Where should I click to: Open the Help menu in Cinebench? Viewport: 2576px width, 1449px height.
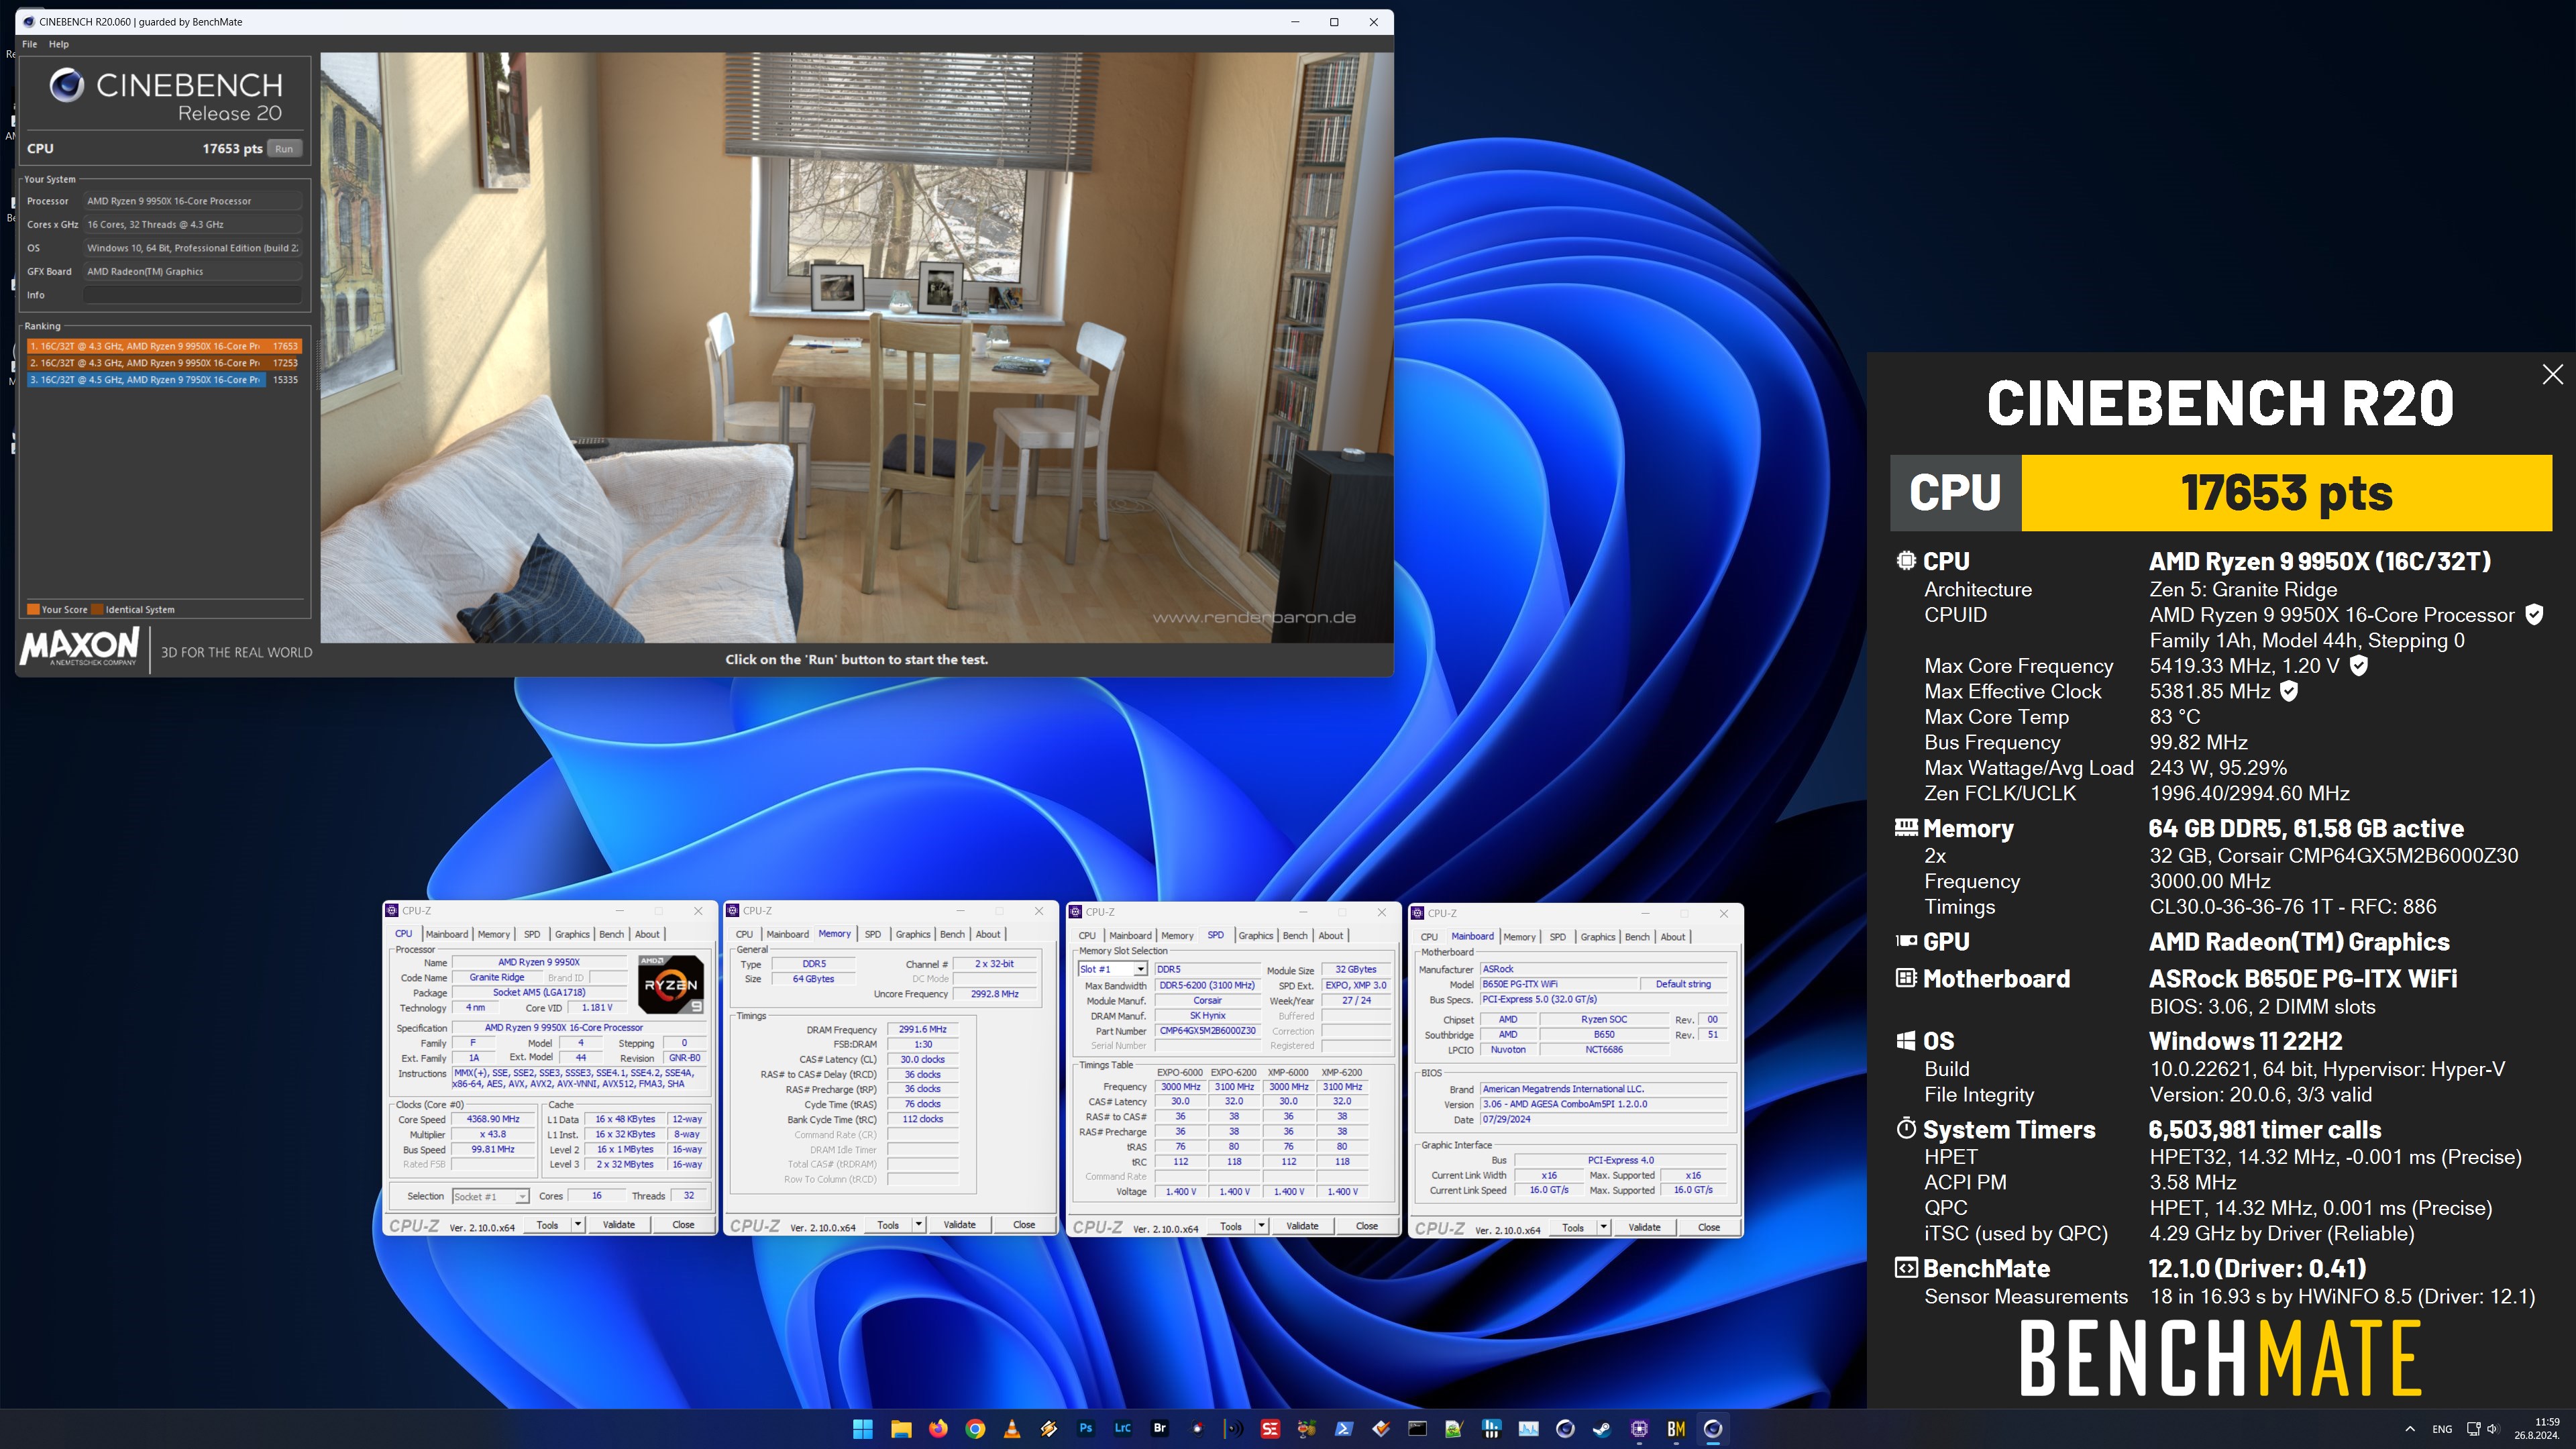(59, 44)
